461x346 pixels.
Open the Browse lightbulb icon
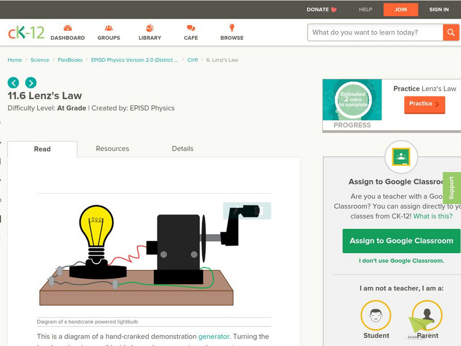click(232, 28)
